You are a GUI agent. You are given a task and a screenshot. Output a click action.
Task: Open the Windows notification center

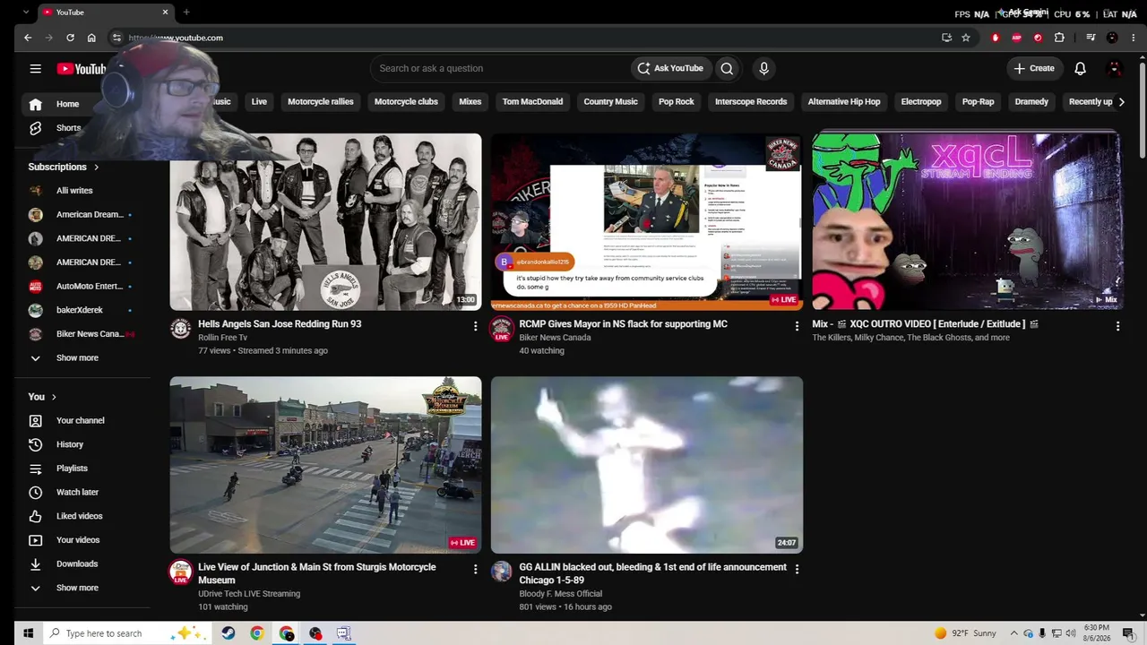(x=1129, y=633)
